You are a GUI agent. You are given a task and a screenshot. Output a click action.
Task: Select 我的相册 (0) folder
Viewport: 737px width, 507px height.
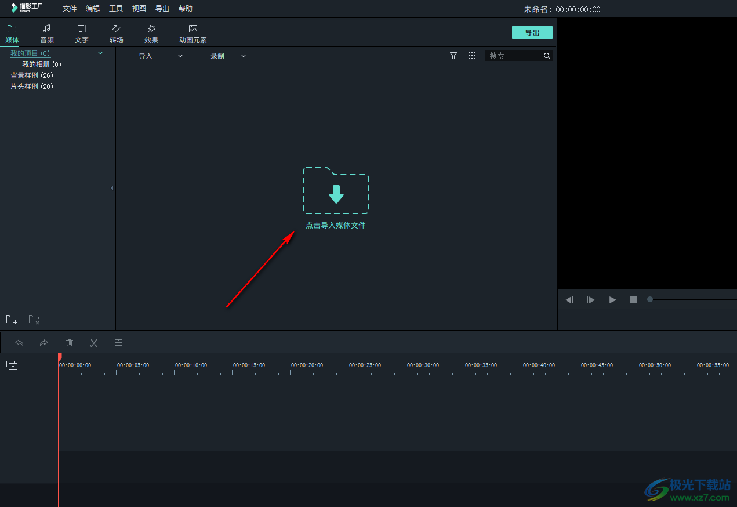click(42, 64)
